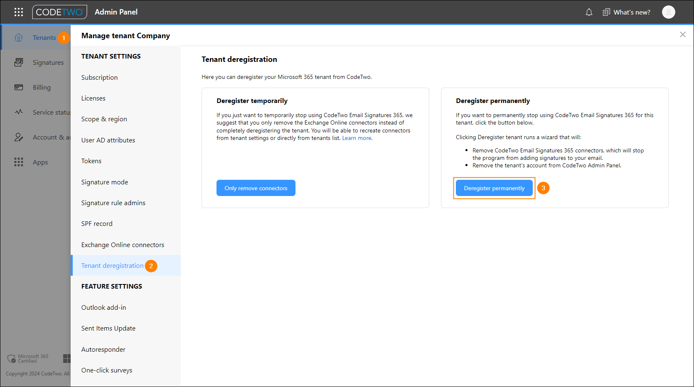Click What's new? label in header
The width and height of the screenshot is (694, 387).
632,12
